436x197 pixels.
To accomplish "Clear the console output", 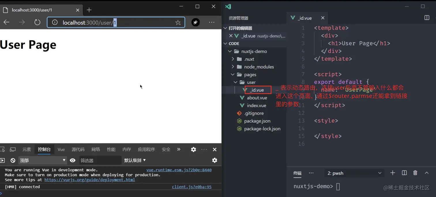I will (x=13, y=160).
